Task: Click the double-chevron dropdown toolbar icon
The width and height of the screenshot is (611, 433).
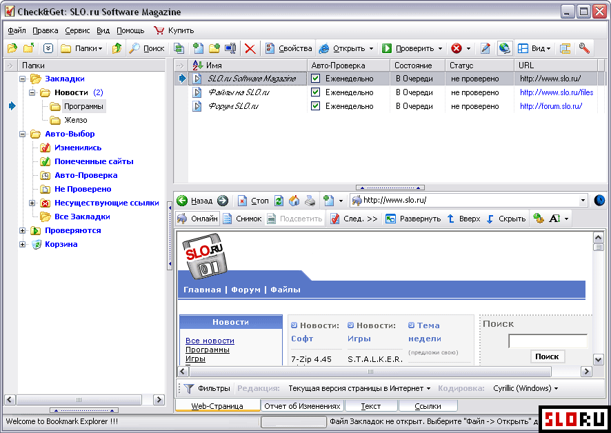Action: [x=48, y=48]
